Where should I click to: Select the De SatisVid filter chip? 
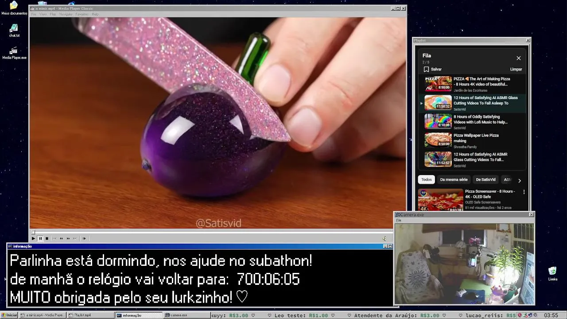(x=485, y=179)
